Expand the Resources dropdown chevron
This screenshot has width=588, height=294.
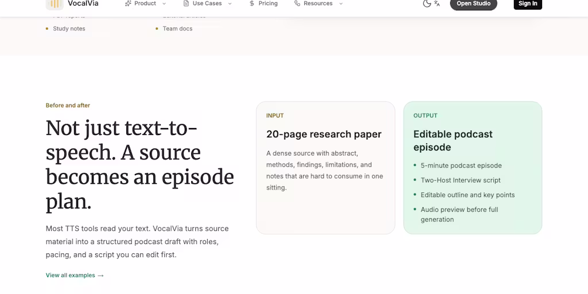tap(341, 4)
